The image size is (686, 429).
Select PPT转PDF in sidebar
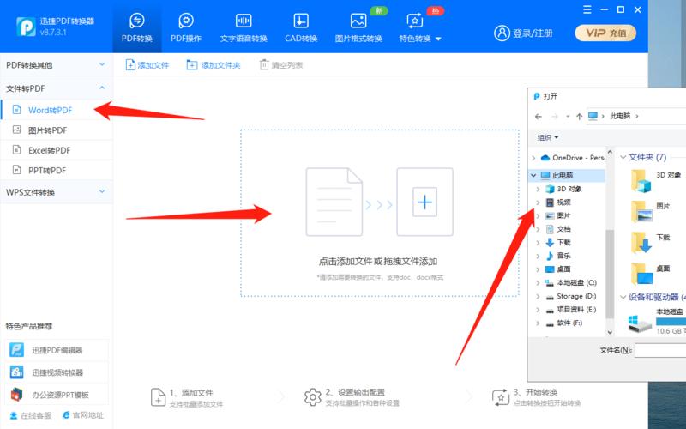[56, 170]
